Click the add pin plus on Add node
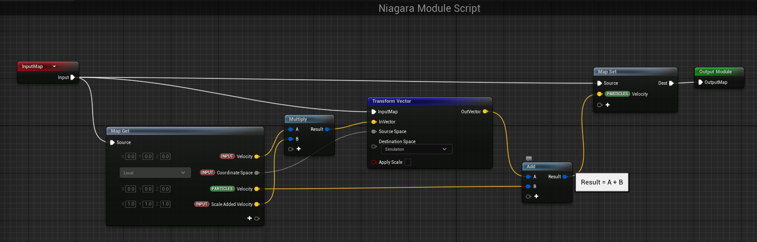 coord(536,196)
